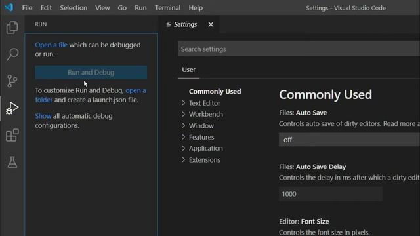Close the Settings editor tab

[211, 24]
